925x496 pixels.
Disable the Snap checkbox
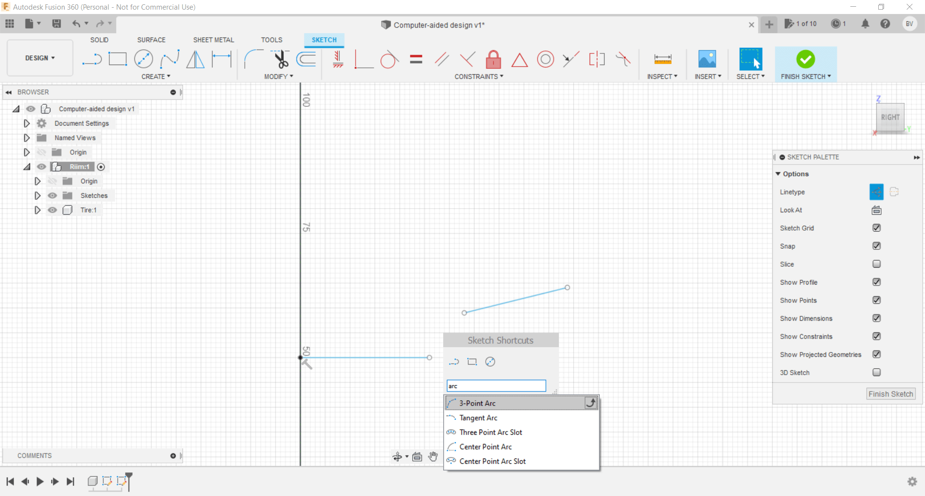click(876, 246)
